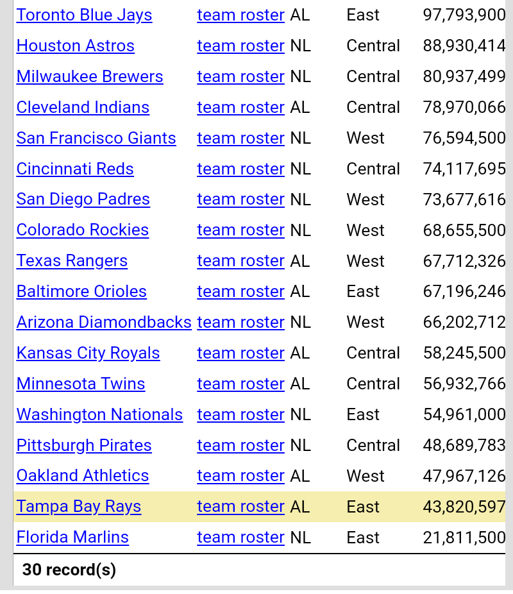
Task: Open team roster for Kansas City Royals
Action: (240, 353)
